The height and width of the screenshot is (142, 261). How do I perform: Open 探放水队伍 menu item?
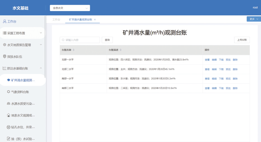point(15,57)
